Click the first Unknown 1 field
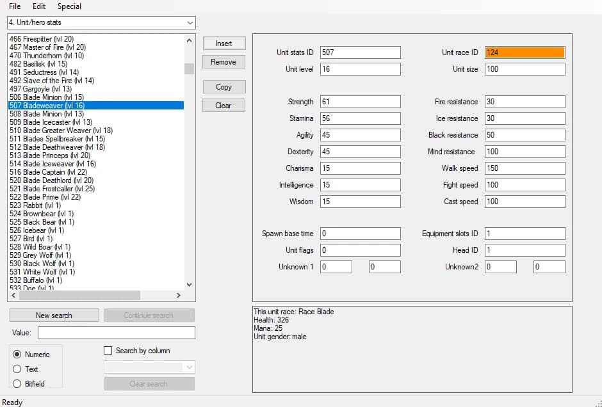Viewport: 602px width, 407px height. [x=336, y=267]
